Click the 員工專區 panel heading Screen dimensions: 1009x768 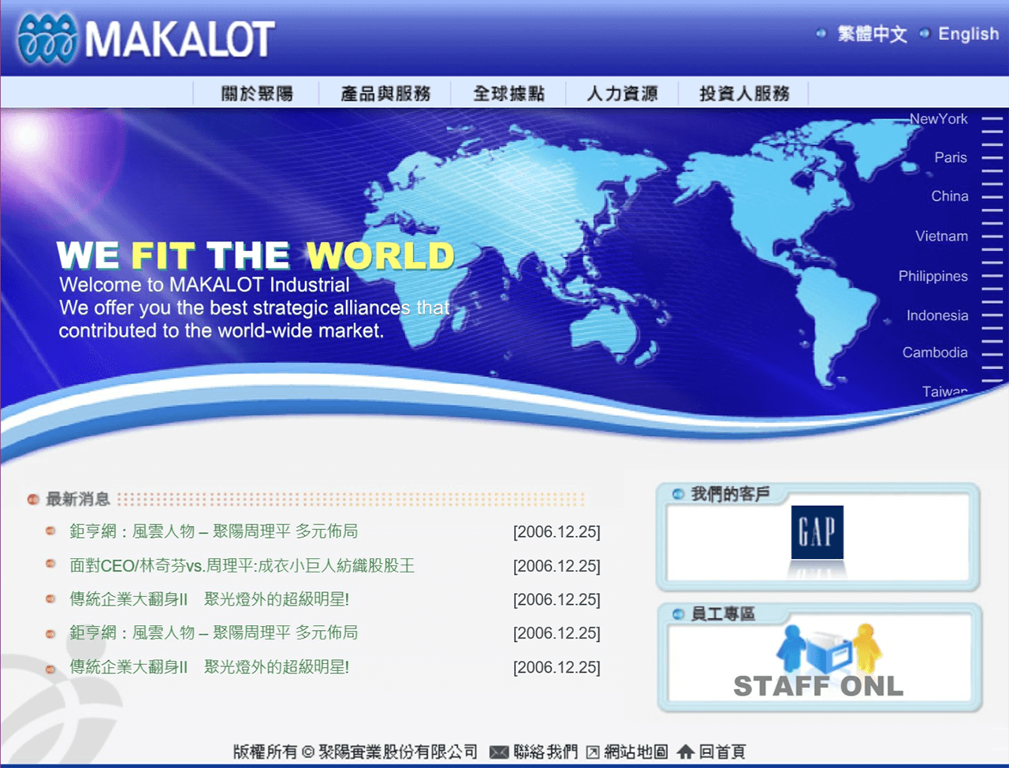point(723,613)
